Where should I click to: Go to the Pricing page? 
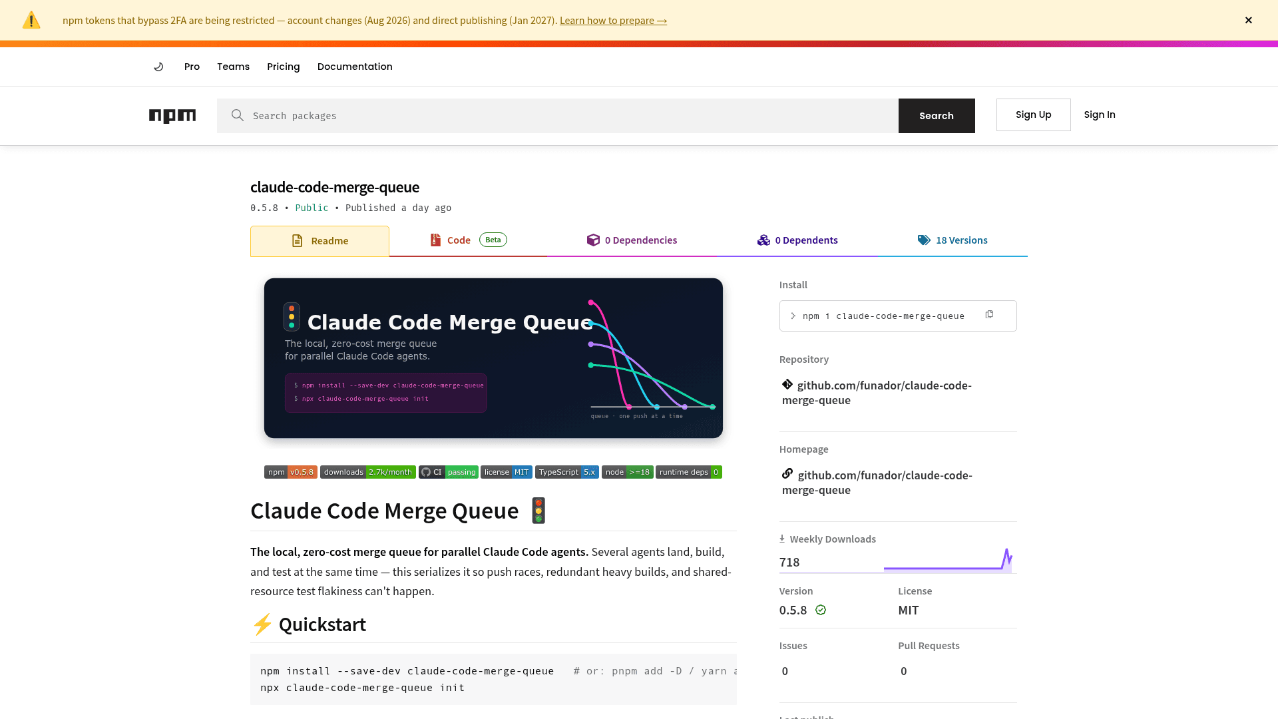point(284,67)
